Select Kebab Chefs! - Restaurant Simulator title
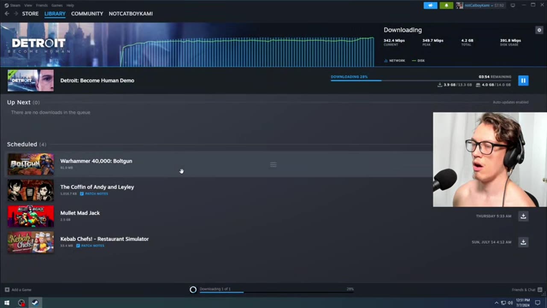The image size is (547, 308). (104, 239)
